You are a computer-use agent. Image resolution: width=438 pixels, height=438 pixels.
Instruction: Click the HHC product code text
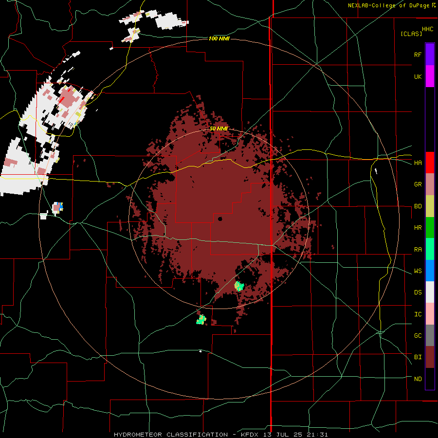point(428,29)
